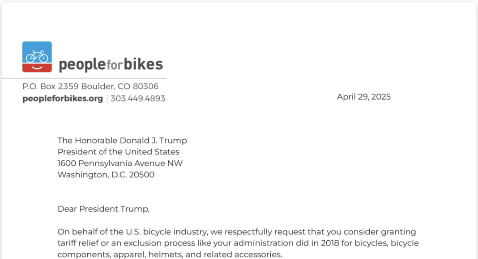478x259 pixels.
Task: Click the April 29, 2025 date
Action: [363, 97]
